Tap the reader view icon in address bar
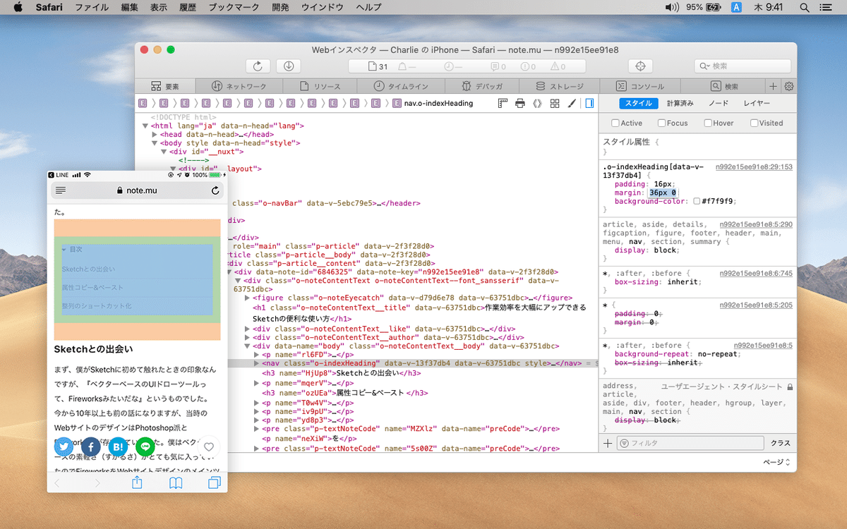This screenshot has height=529, width=847. [x=61, y=190]
